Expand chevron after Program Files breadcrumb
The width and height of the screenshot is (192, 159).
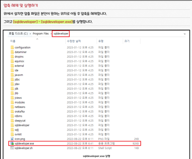(51, 34)
